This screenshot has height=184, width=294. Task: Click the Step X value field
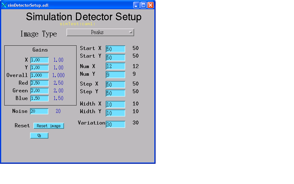pyautogui.click(x=115, y=84)
